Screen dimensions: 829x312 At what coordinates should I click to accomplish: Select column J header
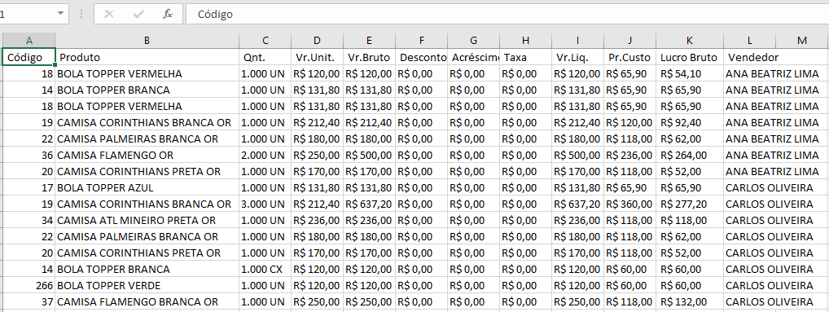pos(629,40)
